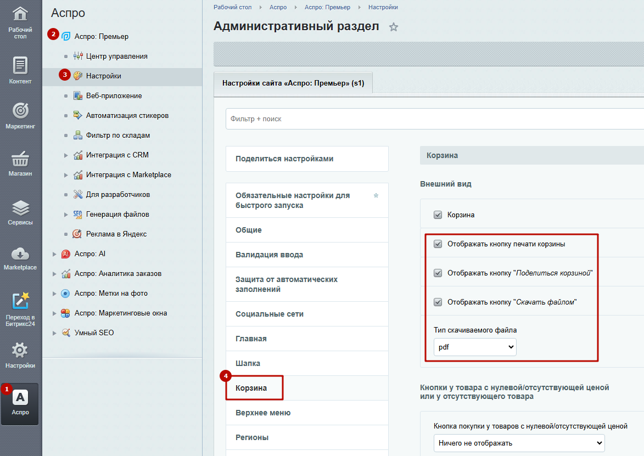The width and height of the screenshot is (644, 456).
Task: Expand the Интеграция с CRM tree node
Action: click(x=66, y=155)
